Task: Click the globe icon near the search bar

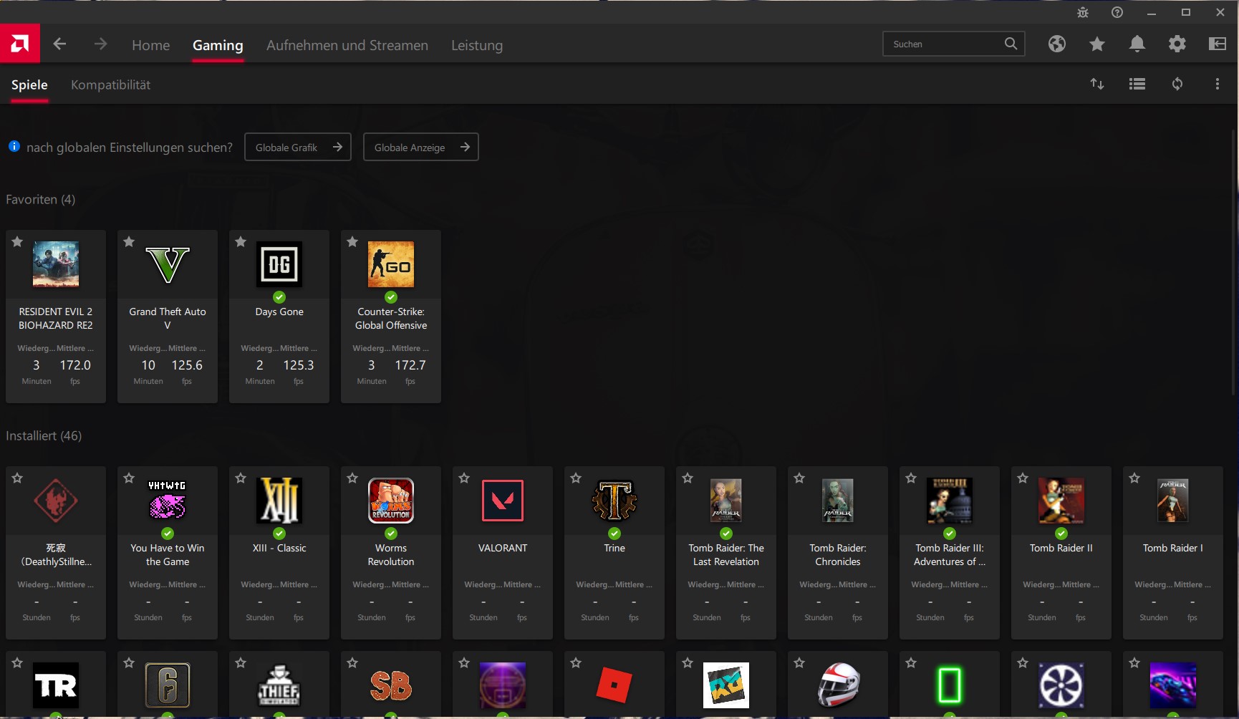Action: [1057, 44]
